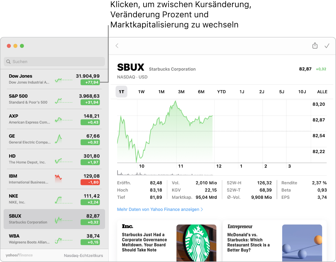Click the checkmark icon top right
The height and width of the screenshot is (262, 336).
(x=327, y=46)
